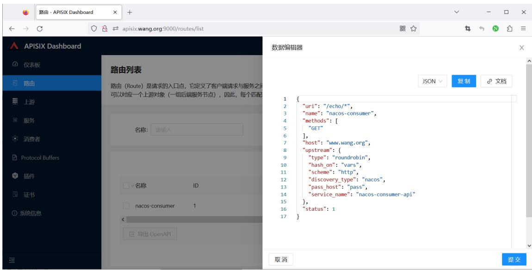Toggle the select-all checkbox beside 名称 header
This screenshot has height=270, width=532.
[126, 186]
